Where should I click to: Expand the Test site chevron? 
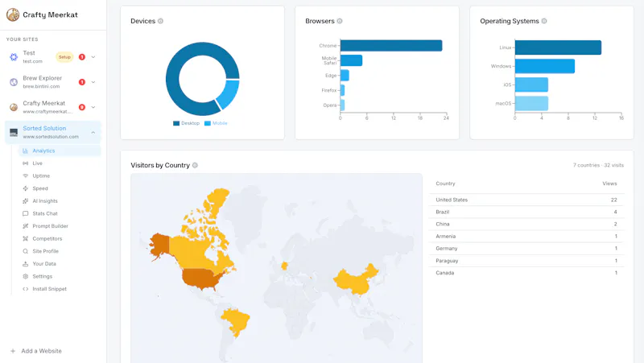pyautogui.click(x=93, y=57)
